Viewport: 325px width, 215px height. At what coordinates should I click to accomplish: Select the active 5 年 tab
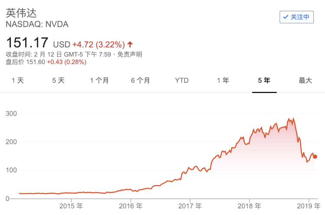[264, 81]
